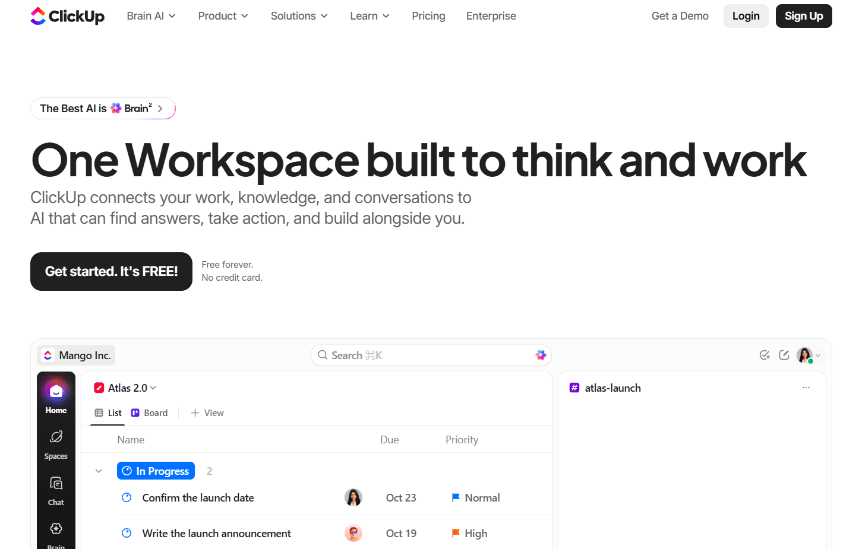Click the Oct 23 due date
This screenshot has height=549, width=859.
401,497
